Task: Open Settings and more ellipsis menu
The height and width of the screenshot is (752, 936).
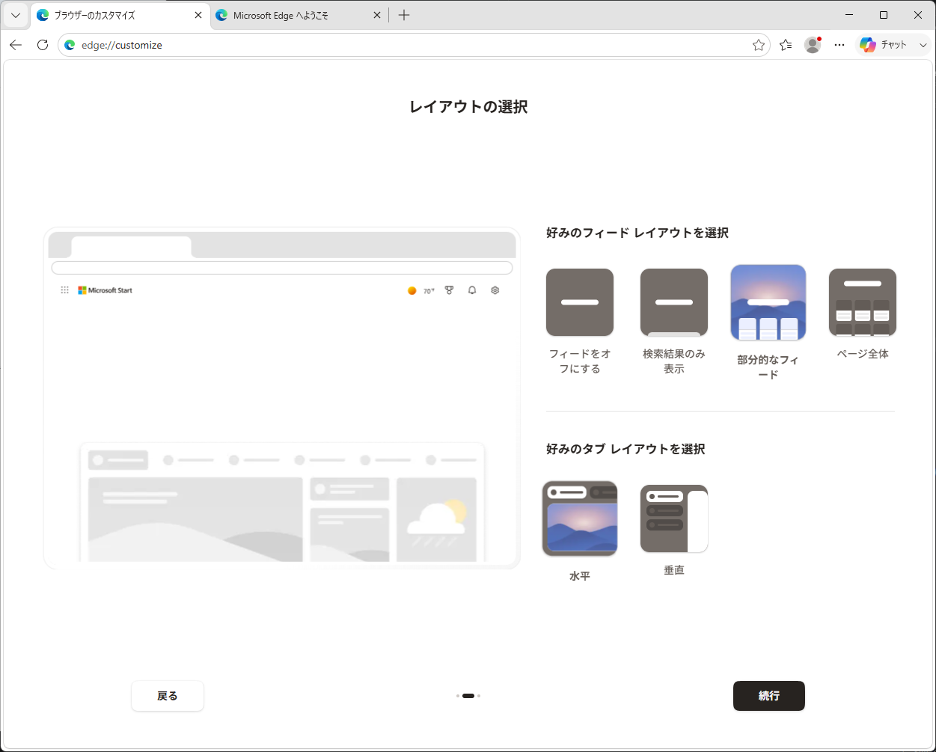Action: tap(839, 45)
